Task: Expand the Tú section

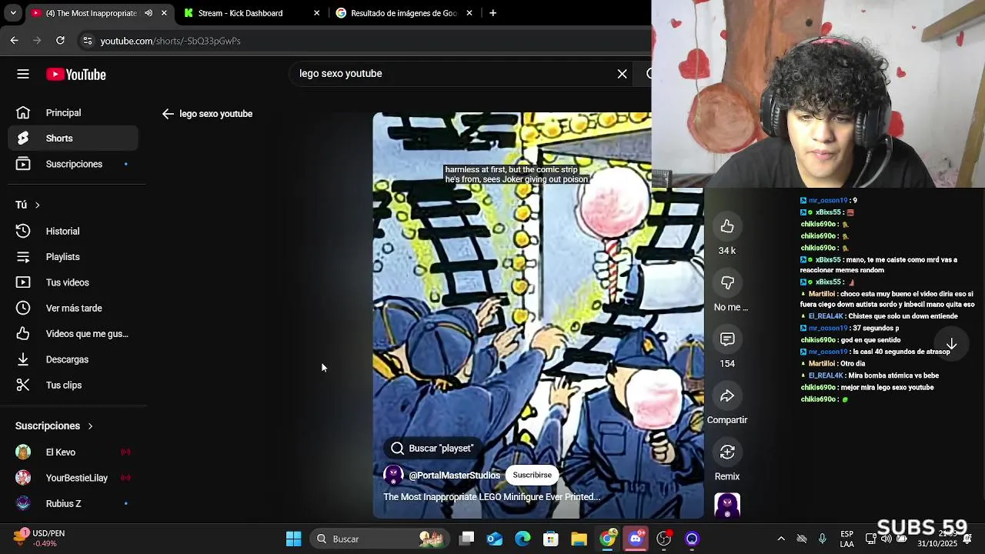Action: pos(28,205)
